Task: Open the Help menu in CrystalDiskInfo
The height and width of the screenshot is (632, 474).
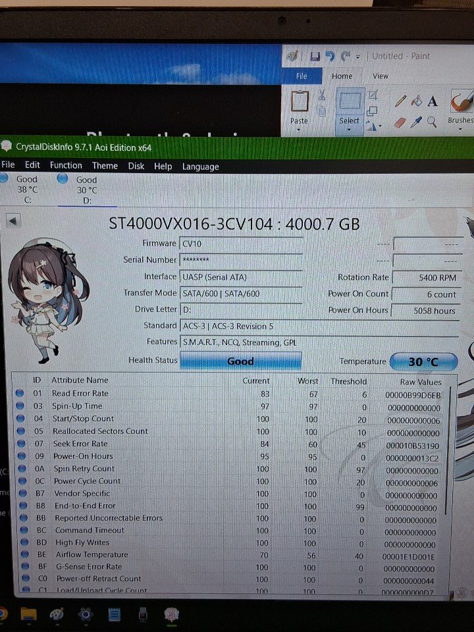Action: click(x=163, y=167)
